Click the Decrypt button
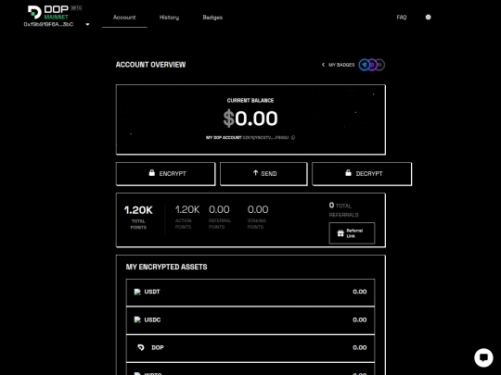The width and height of the screenshot is (501, 375). [x=362, y=174]
